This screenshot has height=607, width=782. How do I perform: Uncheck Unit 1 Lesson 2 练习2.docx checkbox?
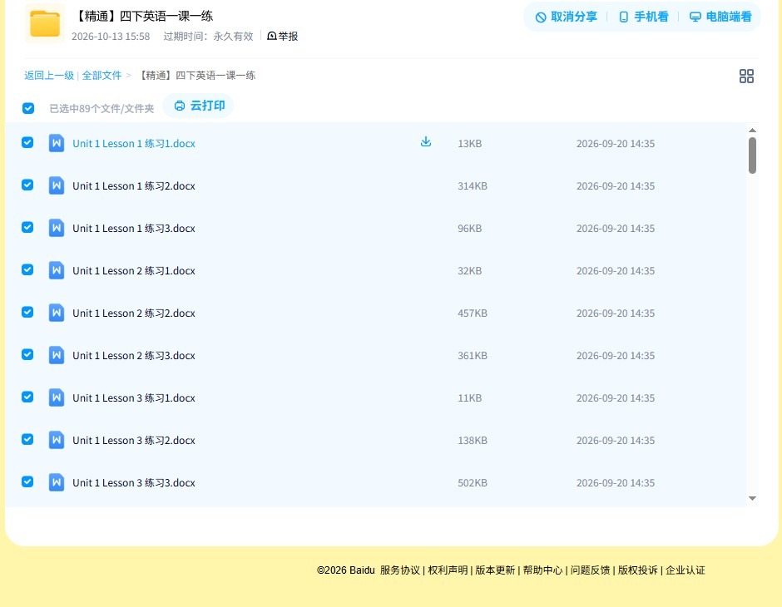[27, 312]
